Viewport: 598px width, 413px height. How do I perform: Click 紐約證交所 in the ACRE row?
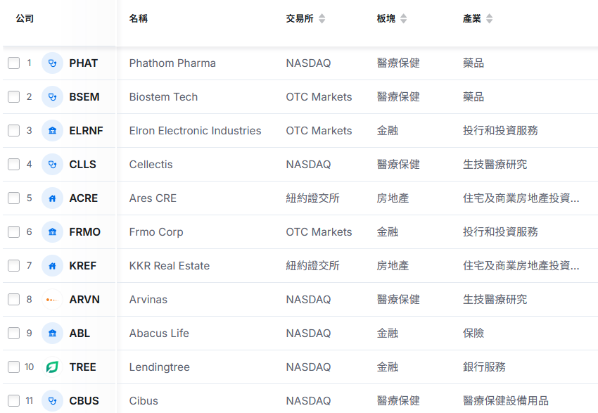313,198
